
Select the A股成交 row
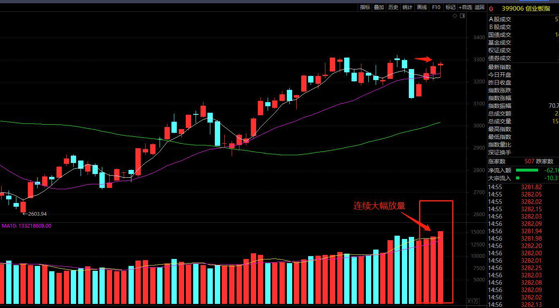coord(523,19)
